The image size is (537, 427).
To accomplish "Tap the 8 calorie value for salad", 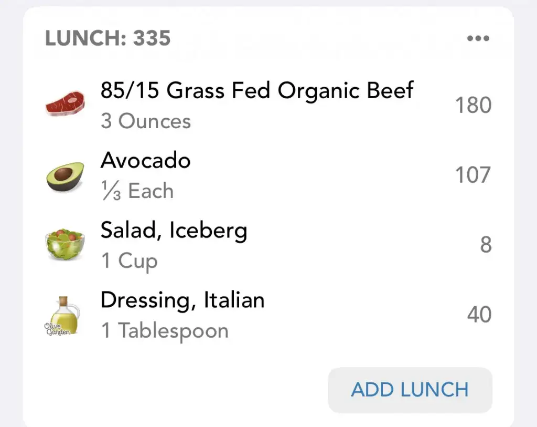I will coord(486,245).
